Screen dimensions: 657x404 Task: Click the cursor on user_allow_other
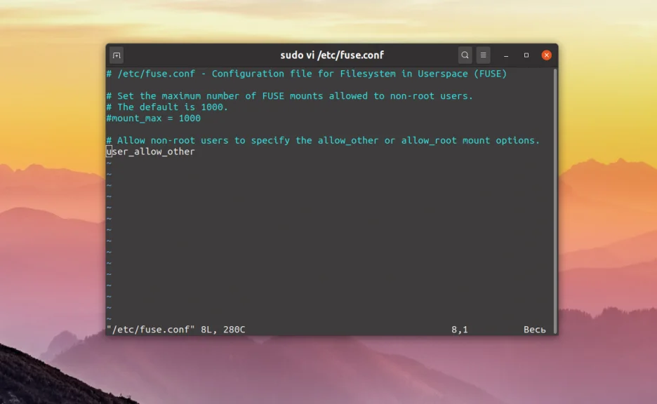coord(109,151)
